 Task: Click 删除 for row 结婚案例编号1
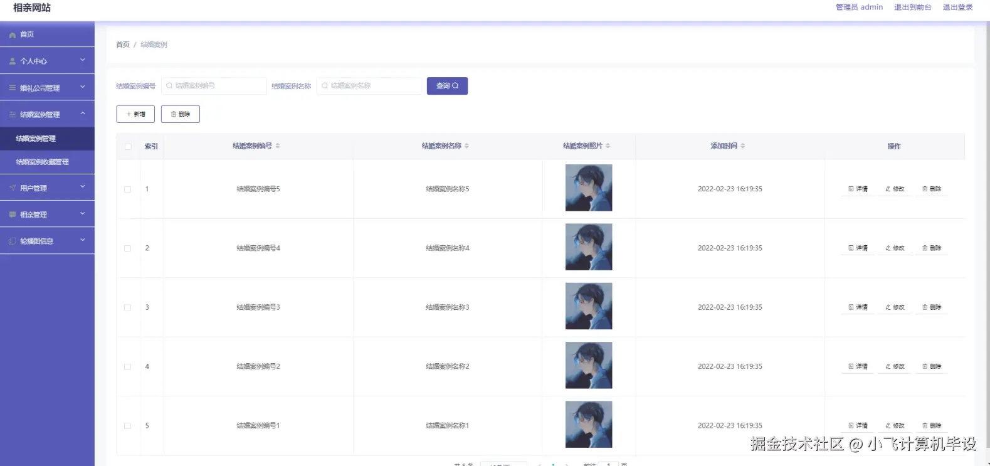click(x=932, y=425)
